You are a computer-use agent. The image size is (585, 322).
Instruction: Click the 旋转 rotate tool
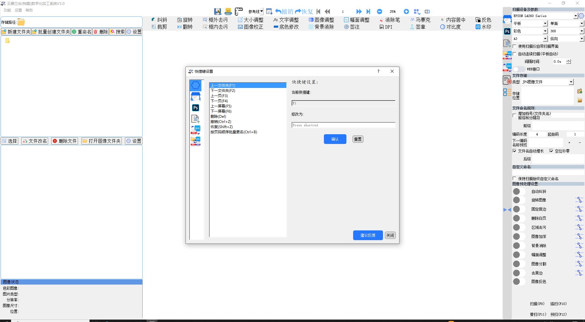[185, 20]
